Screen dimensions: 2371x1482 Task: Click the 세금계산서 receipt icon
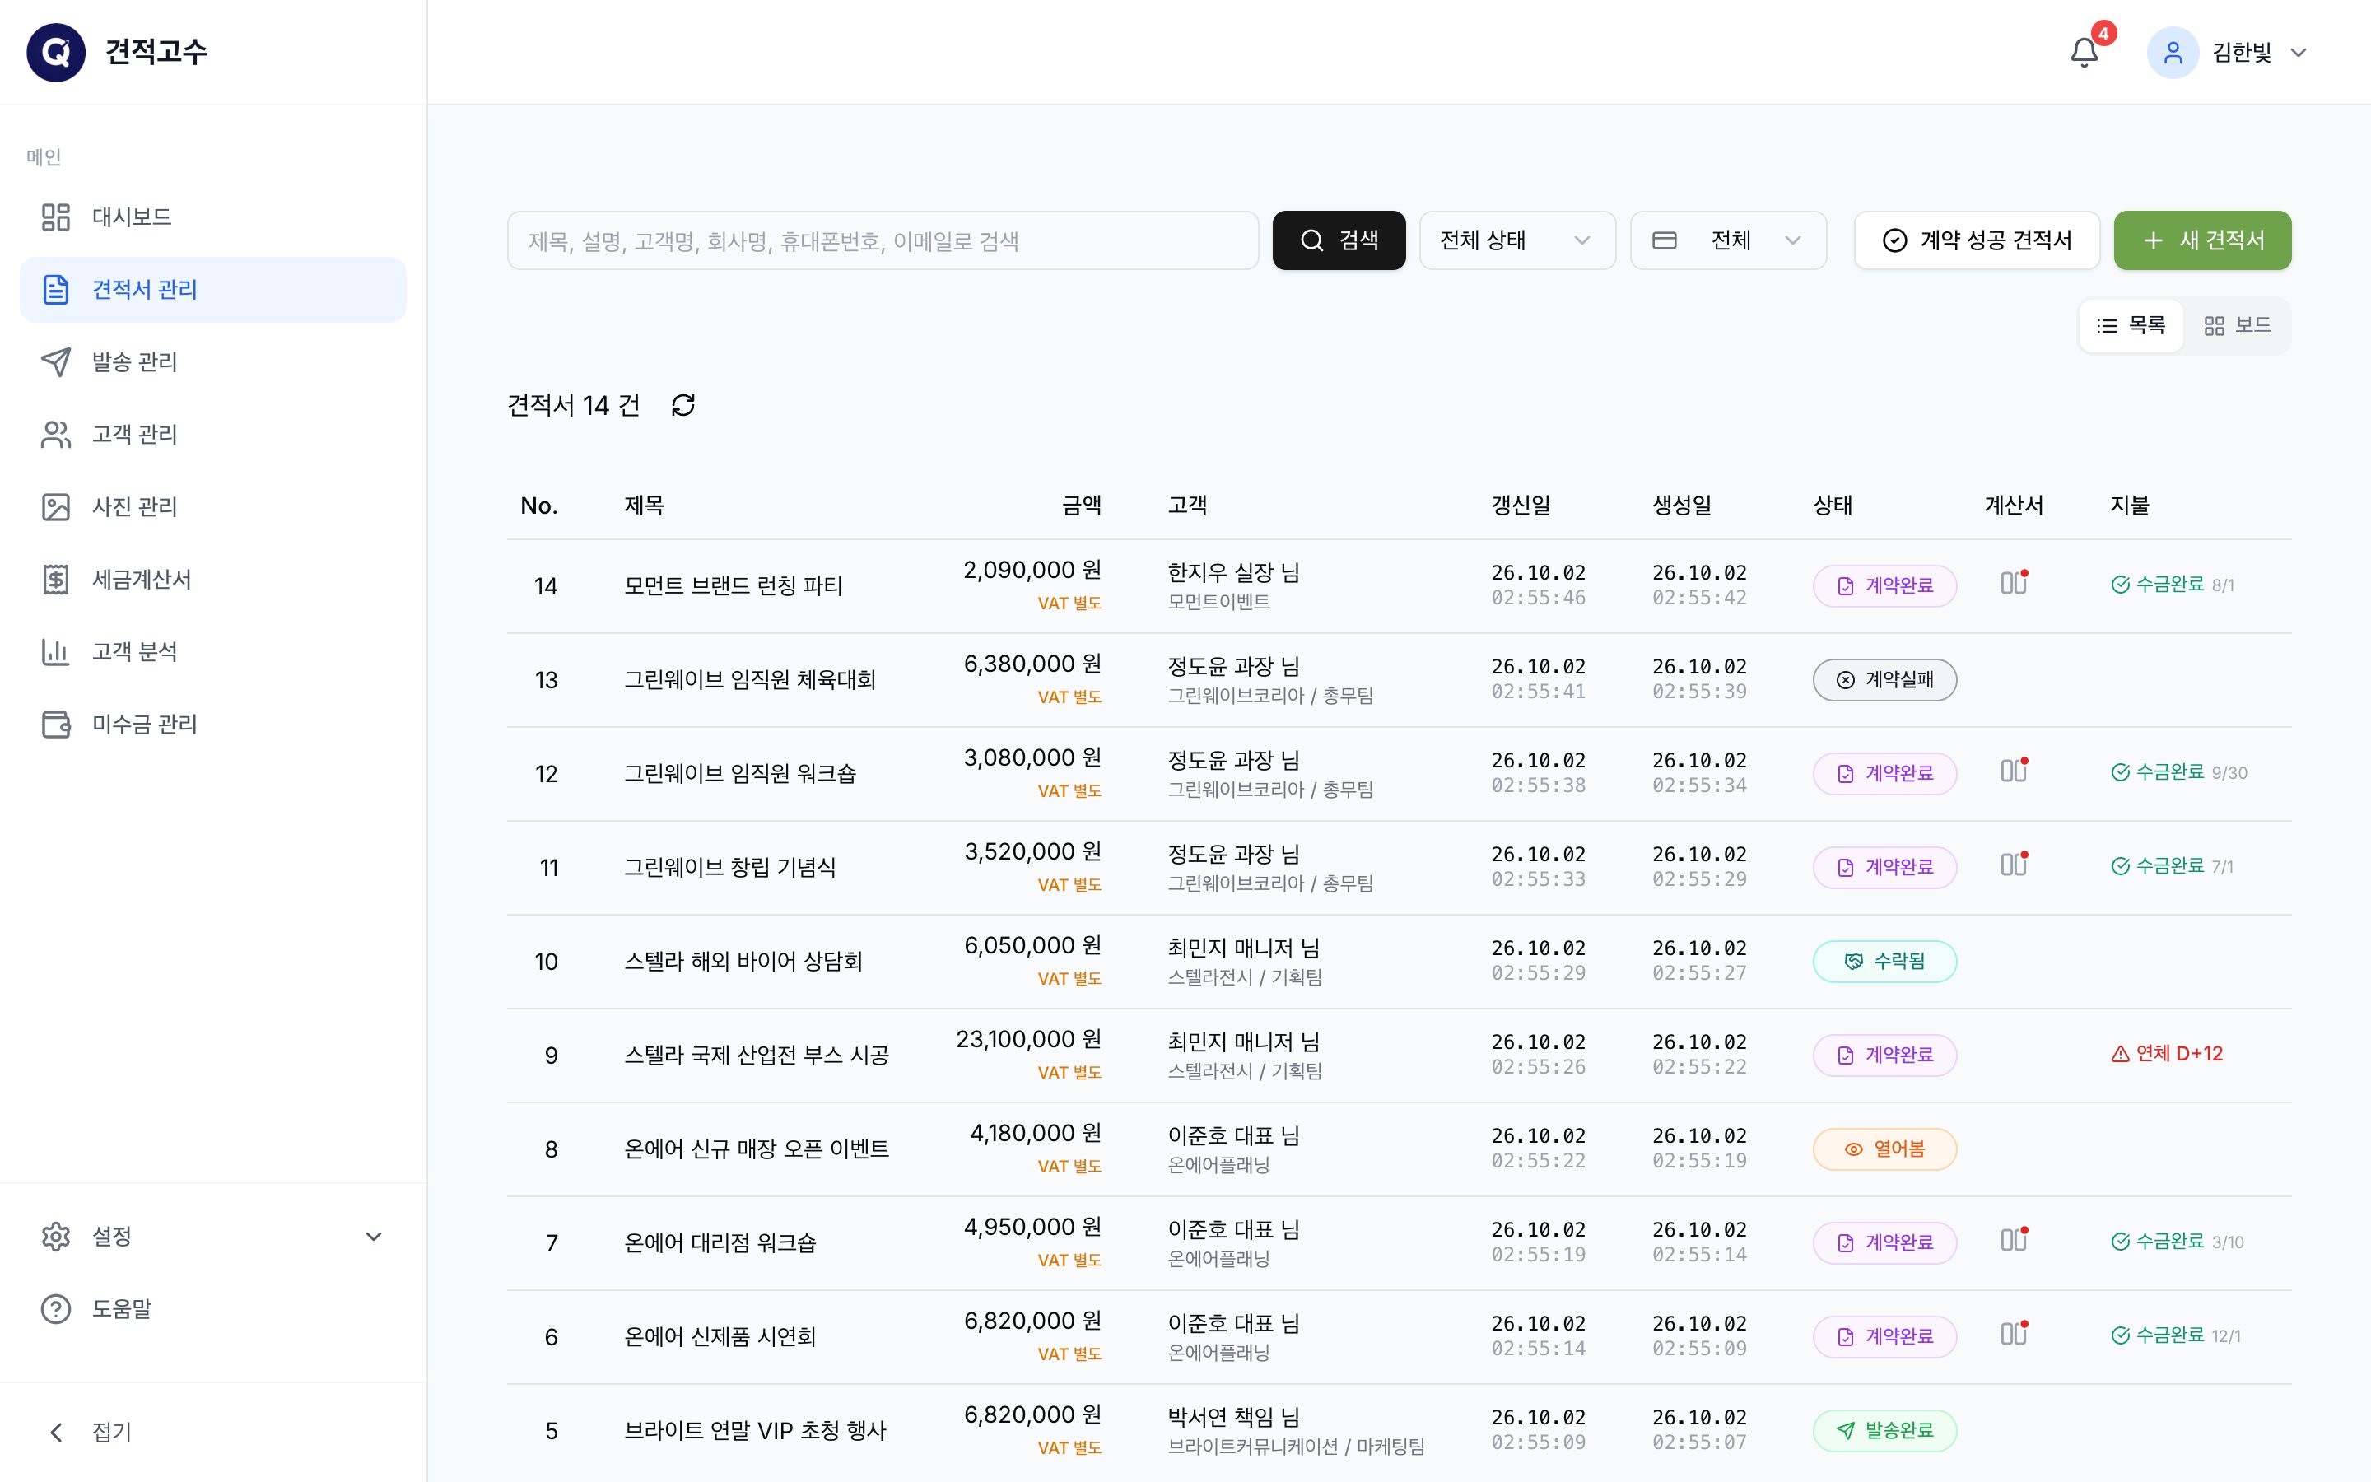pos(56,580)
